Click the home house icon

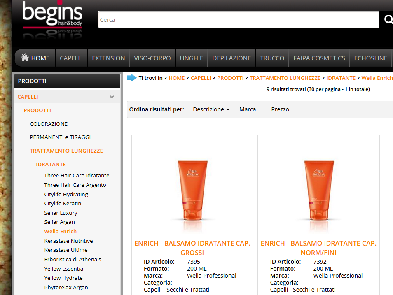pos(25,58)
